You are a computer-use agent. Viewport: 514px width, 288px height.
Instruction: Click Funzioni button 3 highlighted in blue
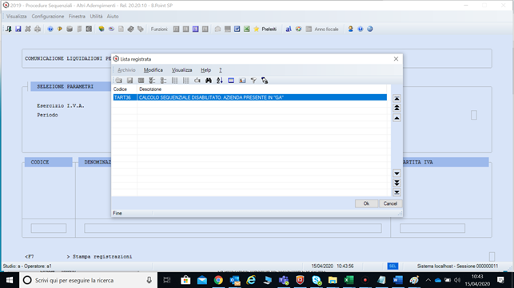pos(195,30)
